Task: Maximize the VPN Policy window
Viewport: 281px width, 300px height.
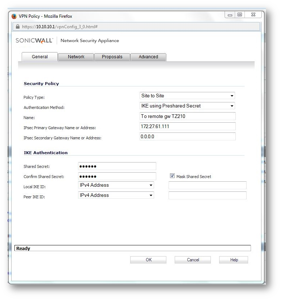Action: (239, 15)
